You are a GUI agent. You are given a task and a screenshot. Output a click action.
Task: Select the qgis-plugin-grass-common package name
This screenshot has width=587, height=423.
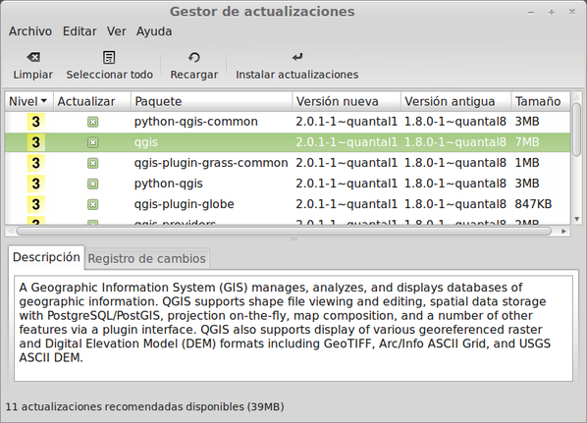point(211,163)
